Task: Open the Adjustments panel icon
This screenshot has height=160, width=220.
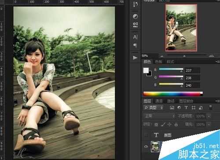Action: click(x=135, y=16)
